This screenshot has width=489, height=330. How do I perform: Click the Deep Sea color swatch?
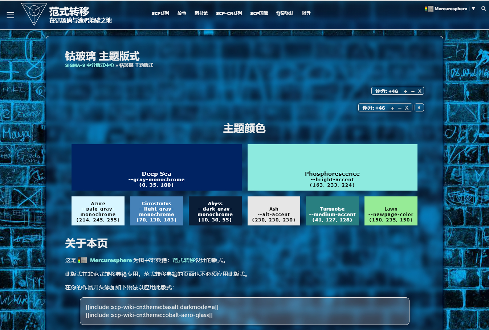(x=156, y=167)
